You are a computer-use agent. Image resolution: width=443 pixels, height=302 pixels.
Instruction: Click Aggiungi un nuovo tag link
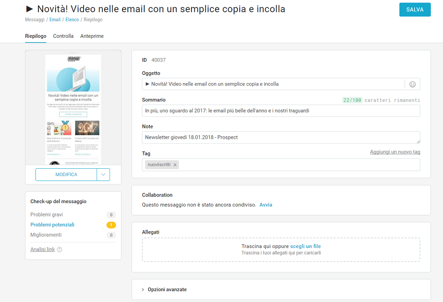click(x=395, y=152)
